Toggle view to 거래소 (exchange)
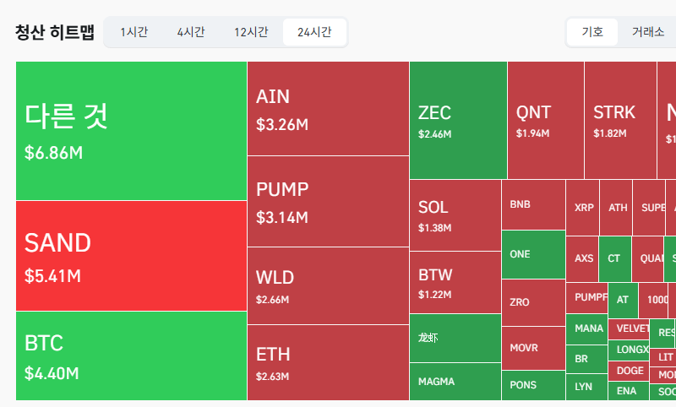 648,32
